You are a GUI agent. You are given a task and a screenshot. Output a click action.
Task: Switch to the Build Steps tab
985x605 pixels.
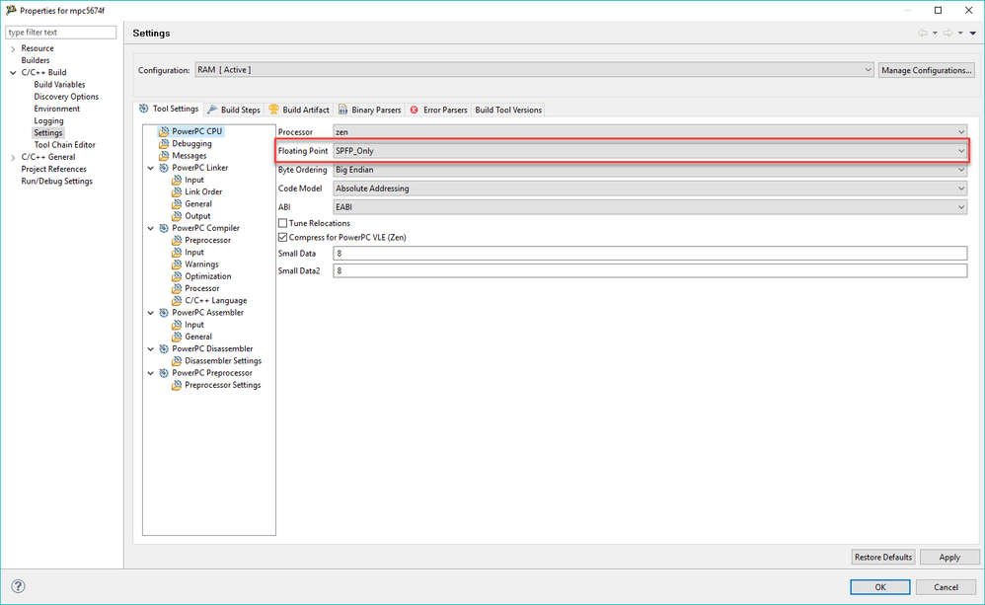tap(234, 110)
